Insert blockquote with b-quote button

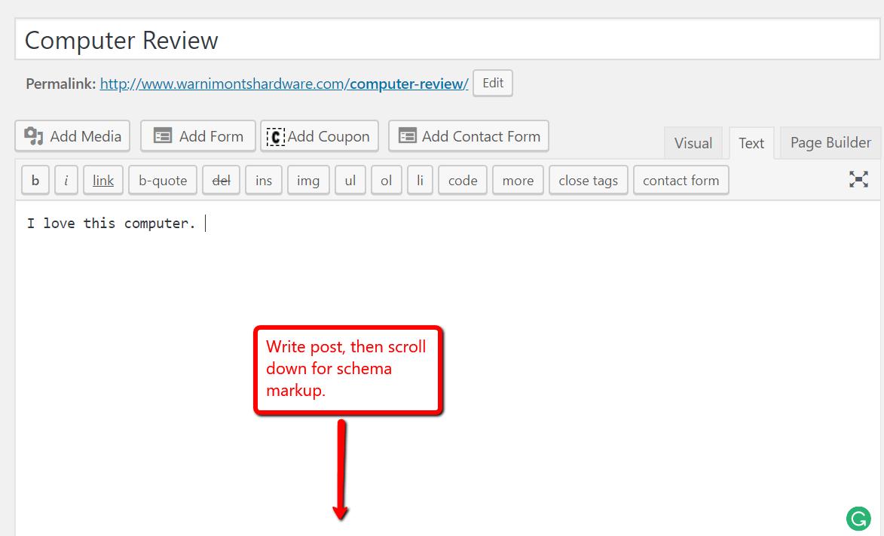coord(163,180)
